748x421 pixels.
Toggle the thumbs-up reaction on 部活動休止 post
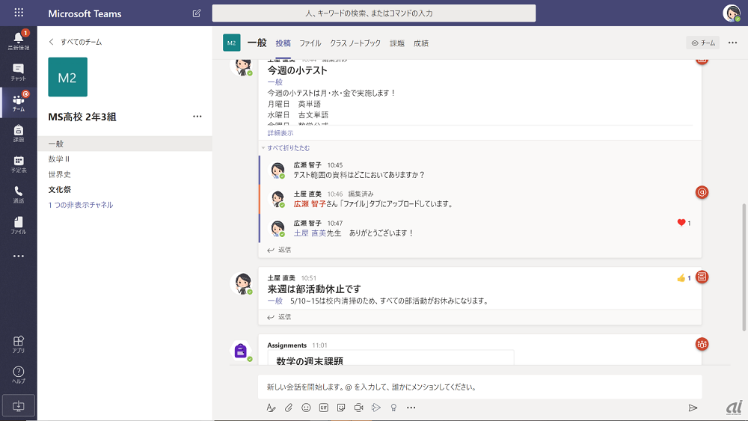click(x=681, y=278)
